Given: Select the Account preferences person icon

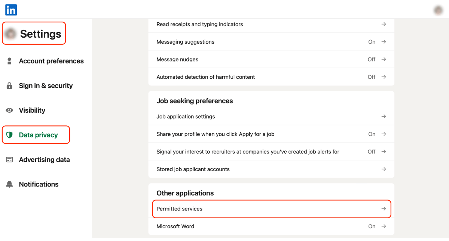Looking at the screenshot, I should click(x=9, y=61).
